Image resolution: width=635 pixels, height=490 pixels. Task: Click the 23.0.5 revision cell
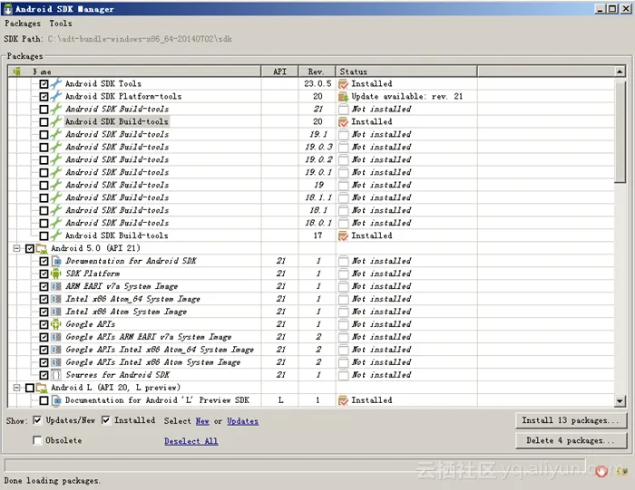pyautogui.click(x=317, y=83)
